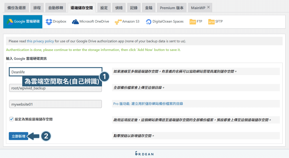Click the Dropbox logo icon
Screen dimensions: 289x158
pos(49,22)
